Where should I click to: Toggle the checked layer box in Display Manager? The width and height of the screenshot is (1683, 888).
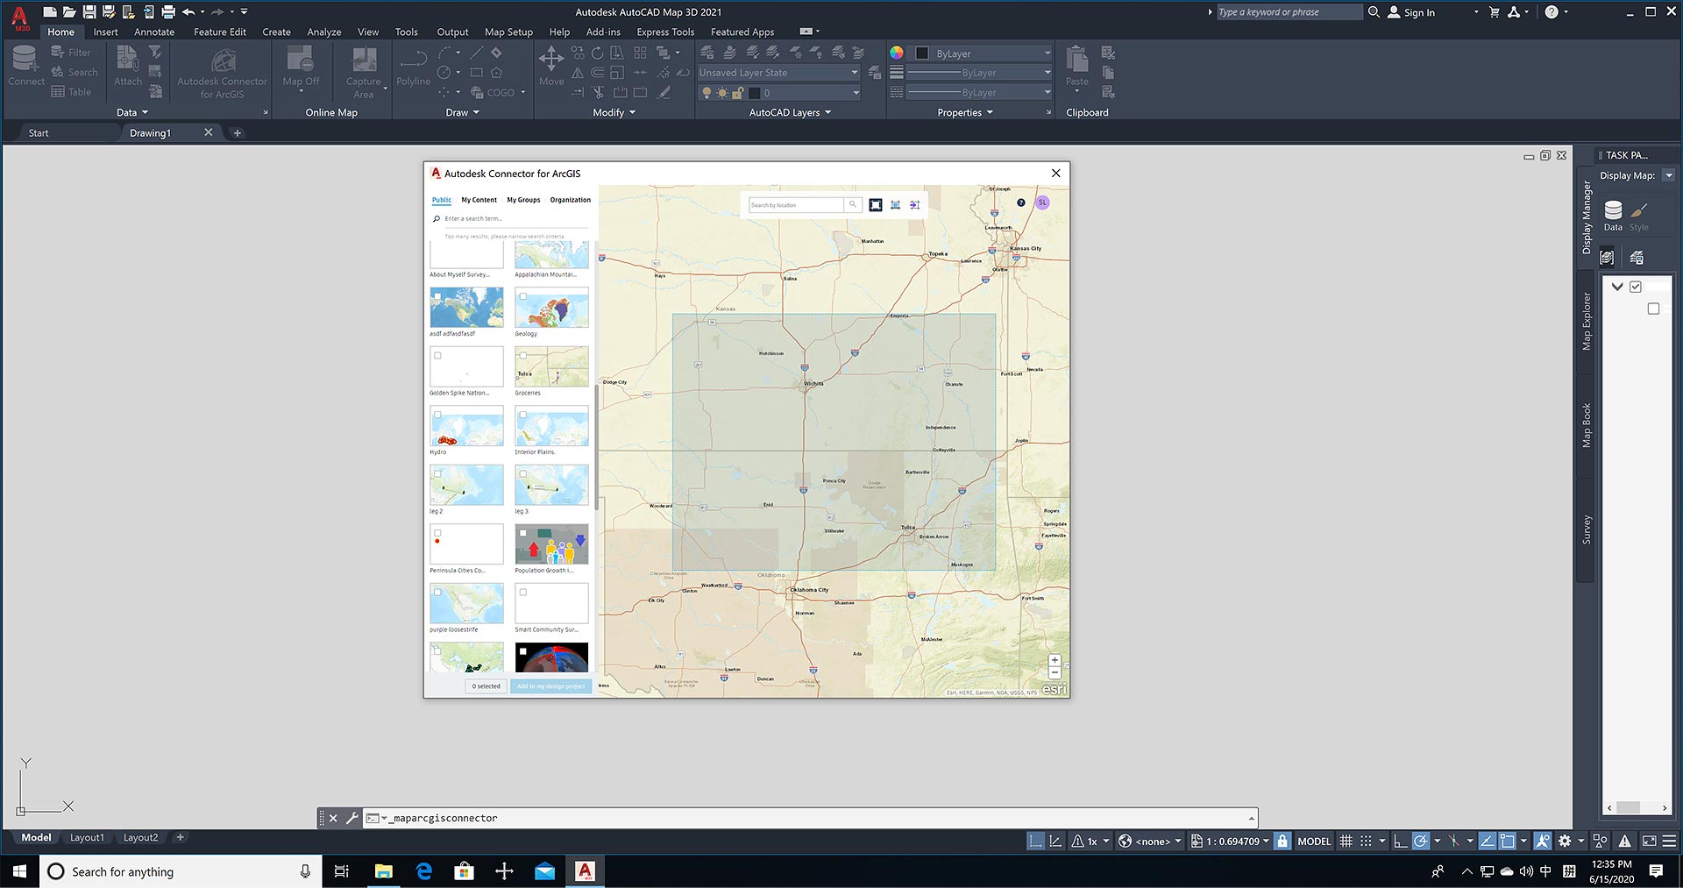coord(1636,287)
